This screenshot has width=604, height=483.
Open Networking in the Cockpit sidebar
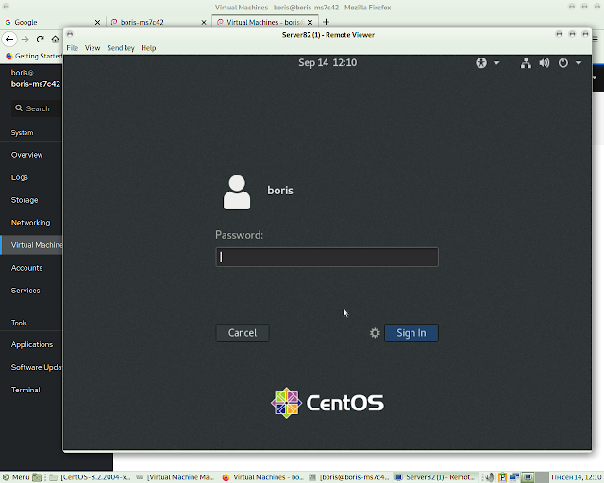coord(31,223)
